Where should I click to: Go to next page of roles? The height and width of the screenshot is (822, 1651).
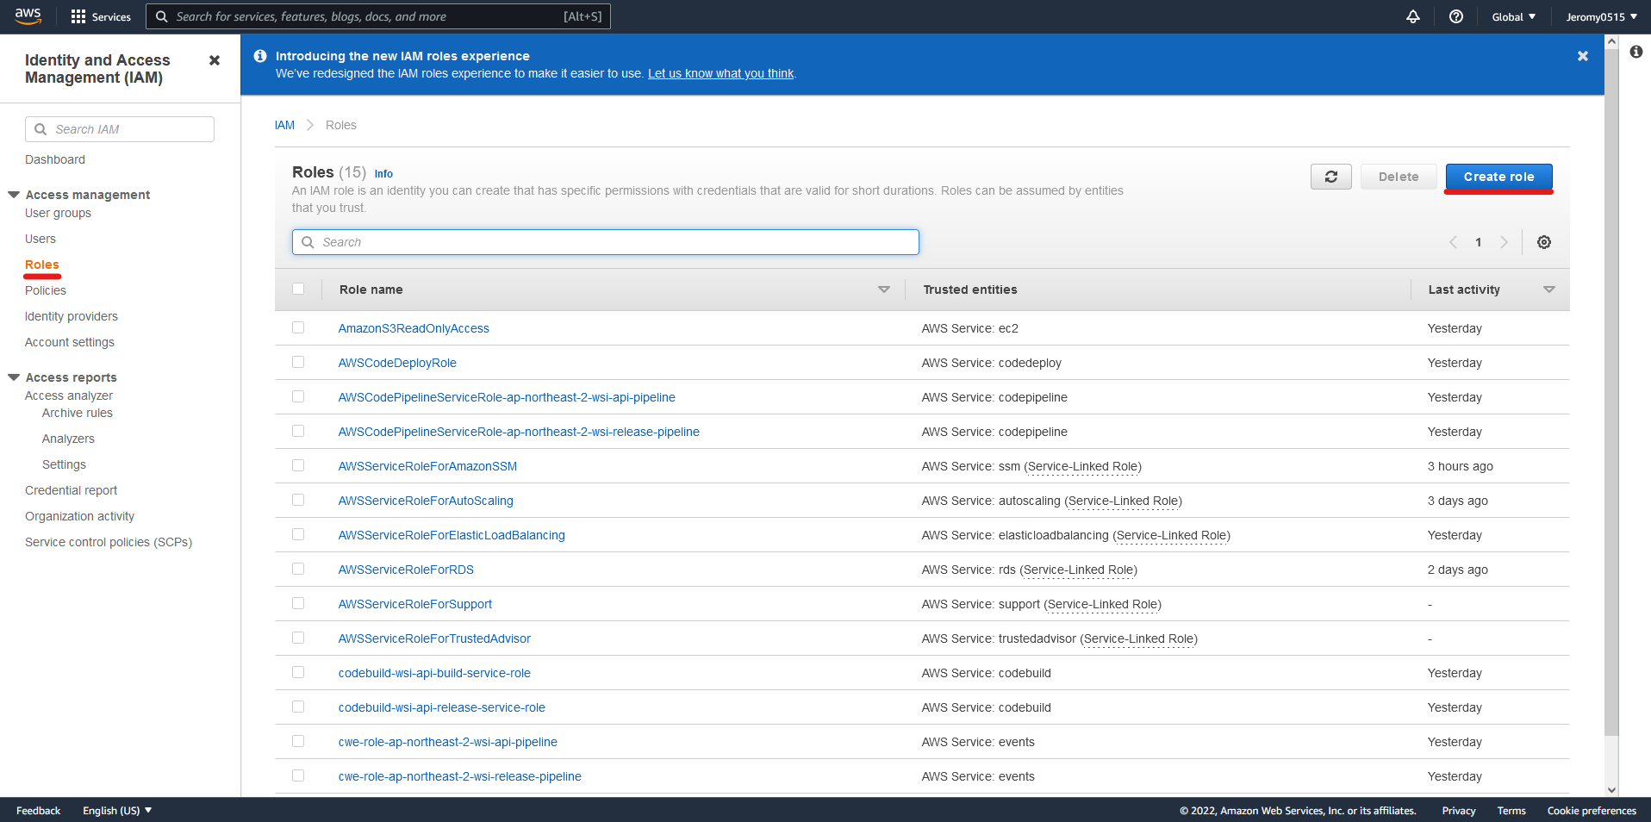coord(1504,242)
